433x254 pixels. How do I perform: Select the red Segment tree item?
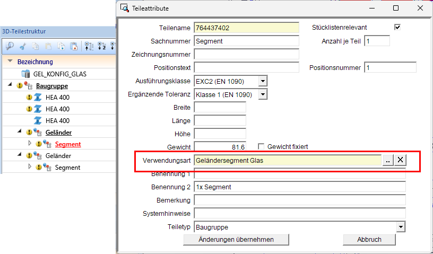68,144
